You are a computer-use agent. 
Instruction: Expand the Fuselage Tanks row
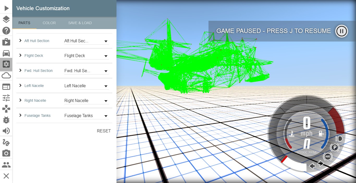tap(20, 115)
